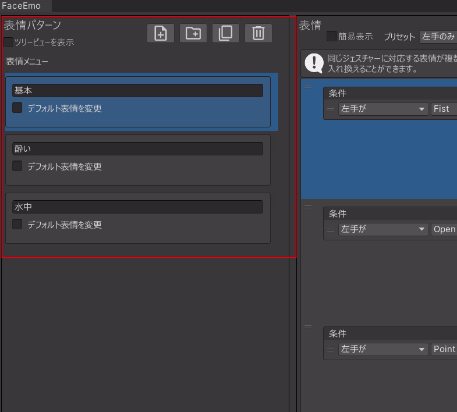Toggle デフォルト表情を変更 for the 基本 pattern
The height and width of the screenshot is (412, 457).
pos(17,108)
